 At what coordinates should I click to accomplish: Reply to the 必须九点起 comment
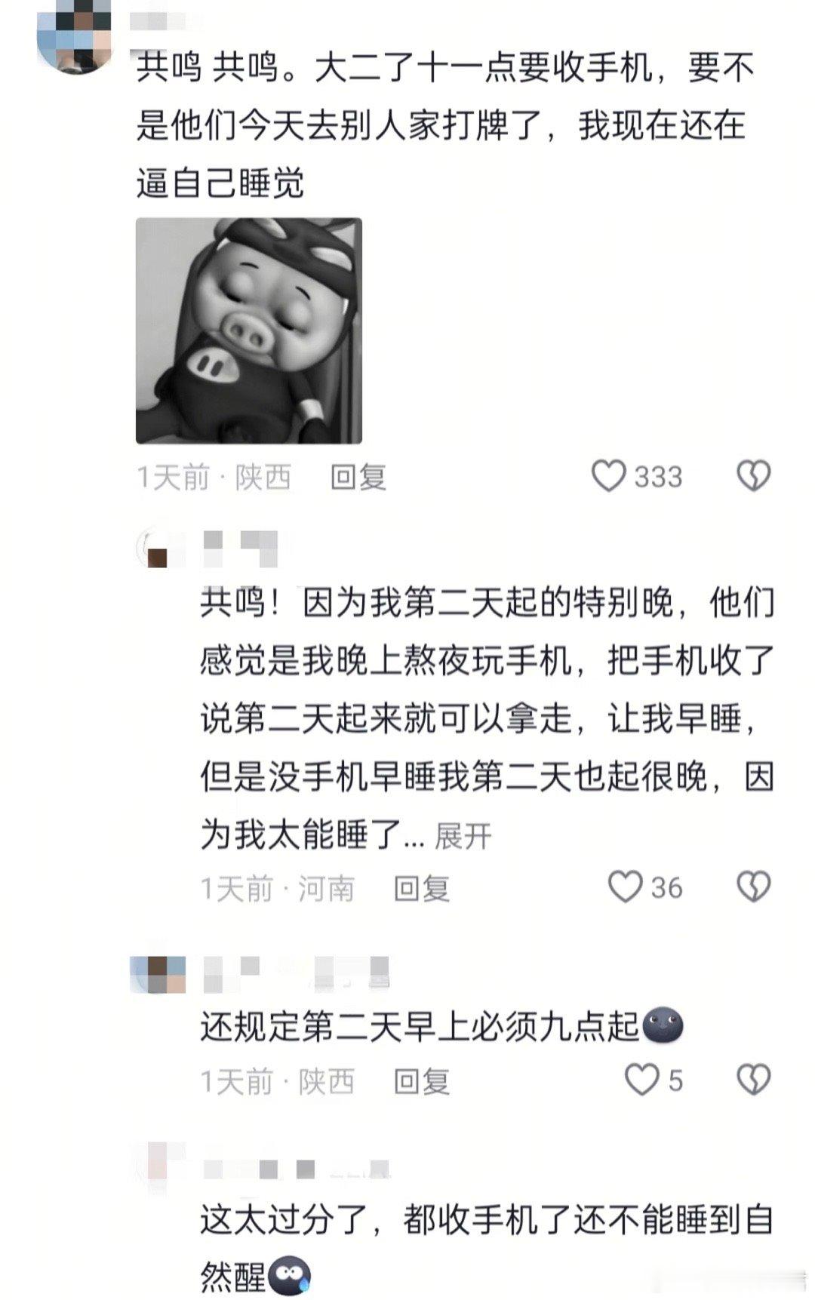pos(422,1081)
